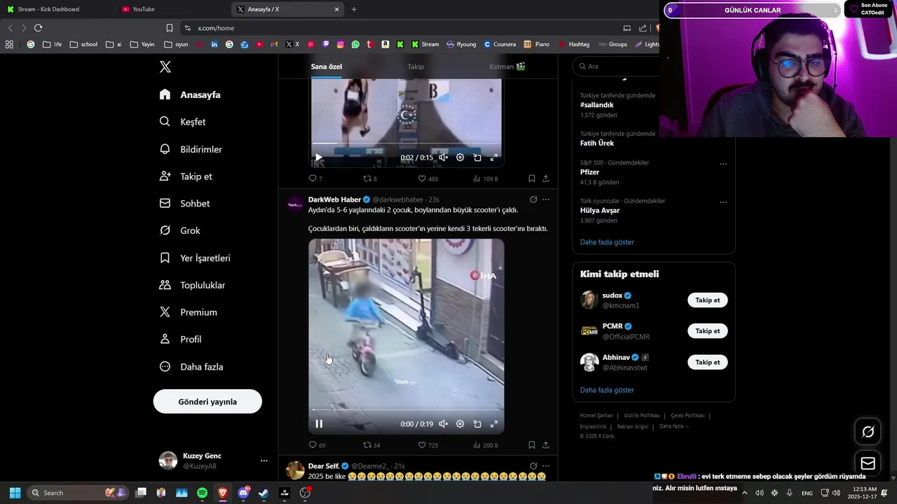Screen dimensions: 897x504
Task: Like the top post with 488 likes
Action: tap(427, 178)
